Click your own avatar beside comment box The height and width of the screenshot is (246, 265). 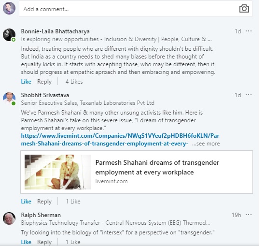click(9, 8)
